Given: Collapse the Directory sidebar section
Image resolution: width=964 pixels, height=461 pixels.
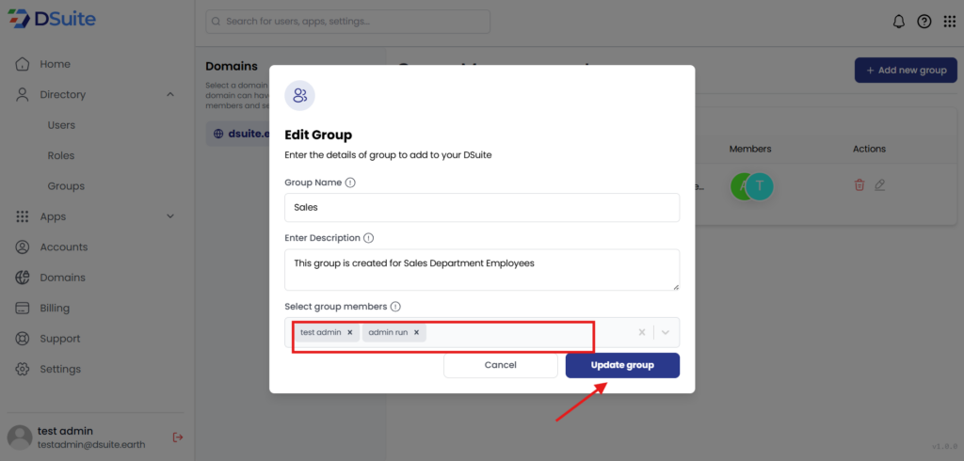Looking at the screenshot, I should 170,94.
